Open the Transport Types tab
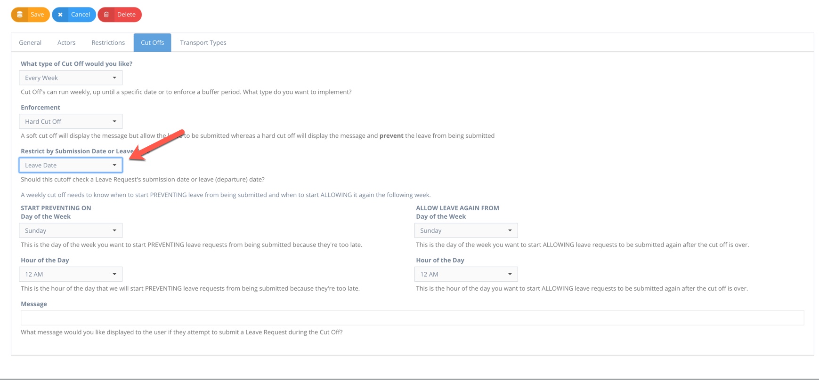819x380 pixels. click(x=203, y=42)
